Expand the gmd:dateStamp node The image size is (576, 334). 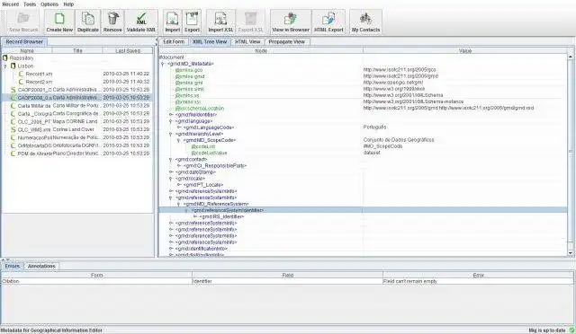[171, 172]
